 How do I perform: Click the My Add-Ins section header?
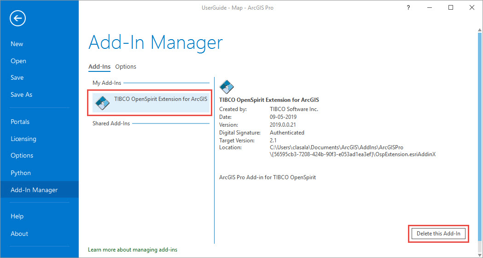(107, 83)
